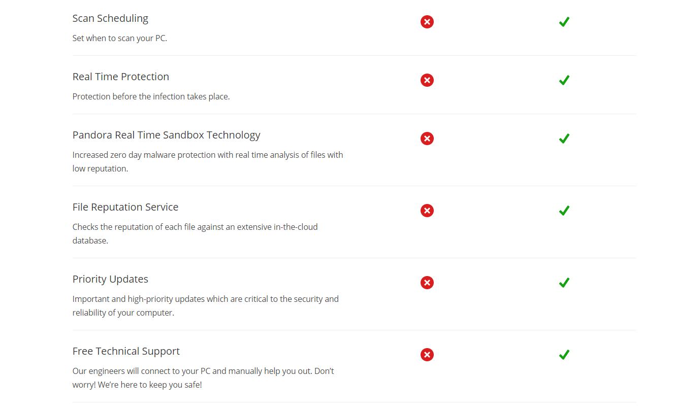Click the green checkmark for Priority Updates

coord(564,283)
